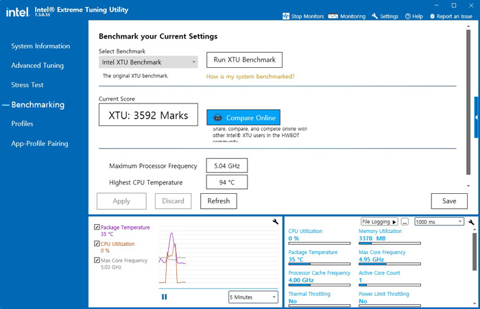
Task: Click the Processor Cache Frequency bar
Action: pos(320,285)
